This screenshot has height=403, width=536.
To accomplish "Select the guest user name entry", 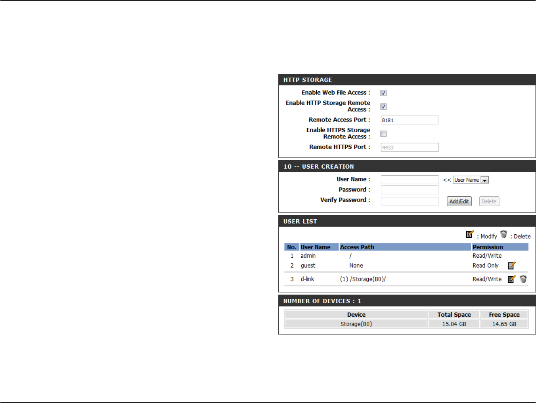I will coord(308,265).
